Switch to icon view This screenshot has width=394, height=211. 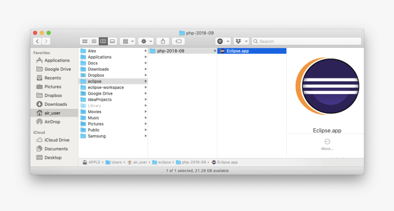(x=85, y=41)
